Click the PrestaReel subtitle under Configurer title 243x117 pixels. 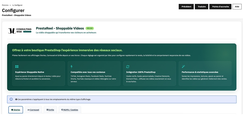pyautogui.click(x=16, y=15)
